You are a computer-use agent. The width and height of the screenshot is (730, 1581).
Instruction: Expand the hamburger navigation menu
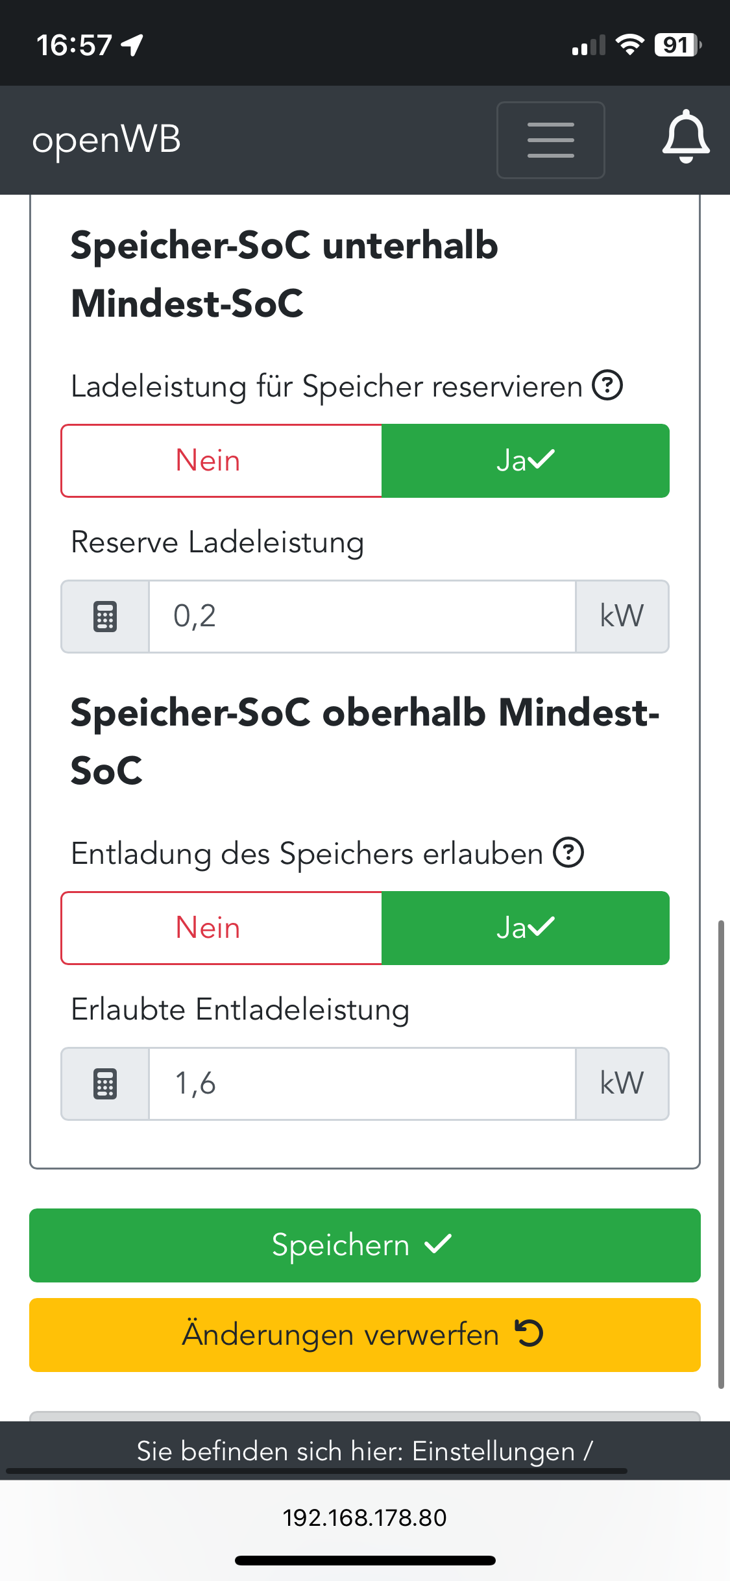coord(551,140)
